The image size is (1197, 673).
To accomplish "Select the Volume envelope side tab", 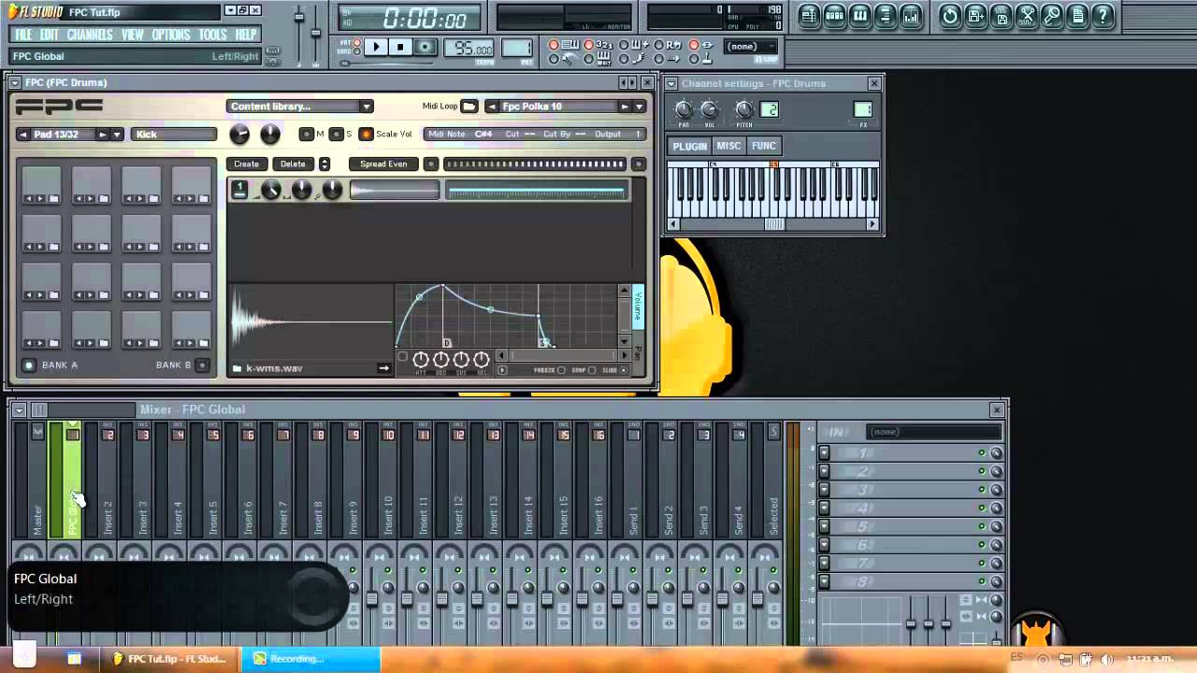I will [x=639, y=306].
